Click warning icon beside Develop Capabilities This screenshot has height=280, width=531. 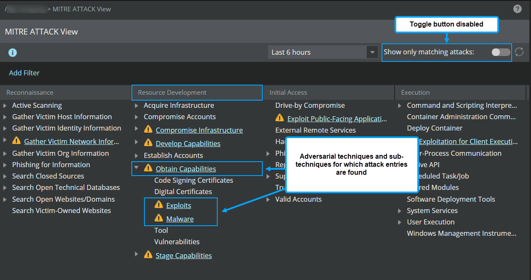coord(148,143)
